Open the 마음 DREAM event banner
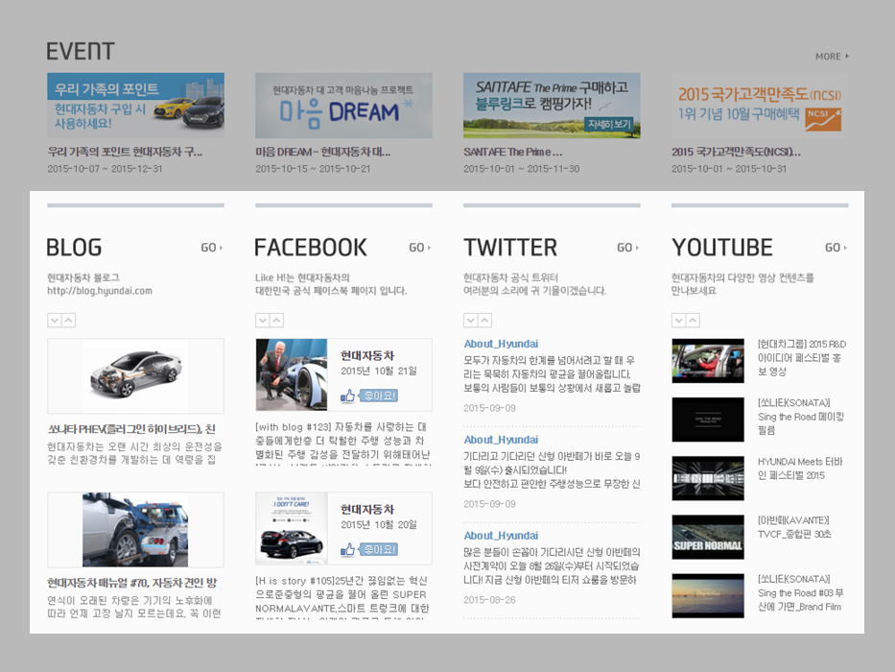The image size is (895, 672). [343, 106]
